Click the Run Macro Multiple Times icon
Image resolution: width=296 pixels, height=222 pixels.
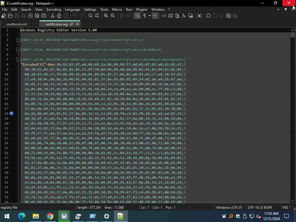(228, 16)
